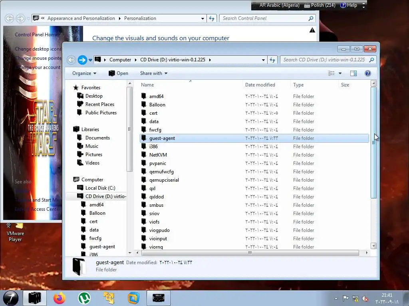Select the qxl folder
Screen dimensions: 409x306
tap(254, 188)
